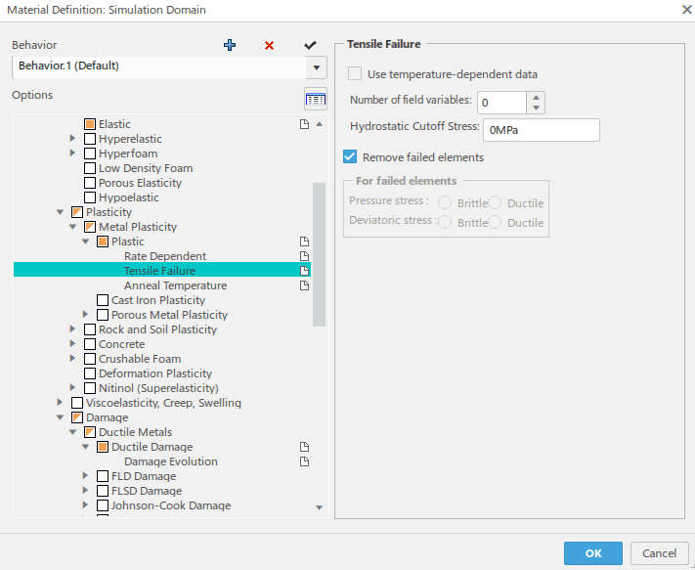The width and height of the screenshot is (695, 570).
Task: Expand the Porous Metal Plasticity node
Action: tap(86, 314)
